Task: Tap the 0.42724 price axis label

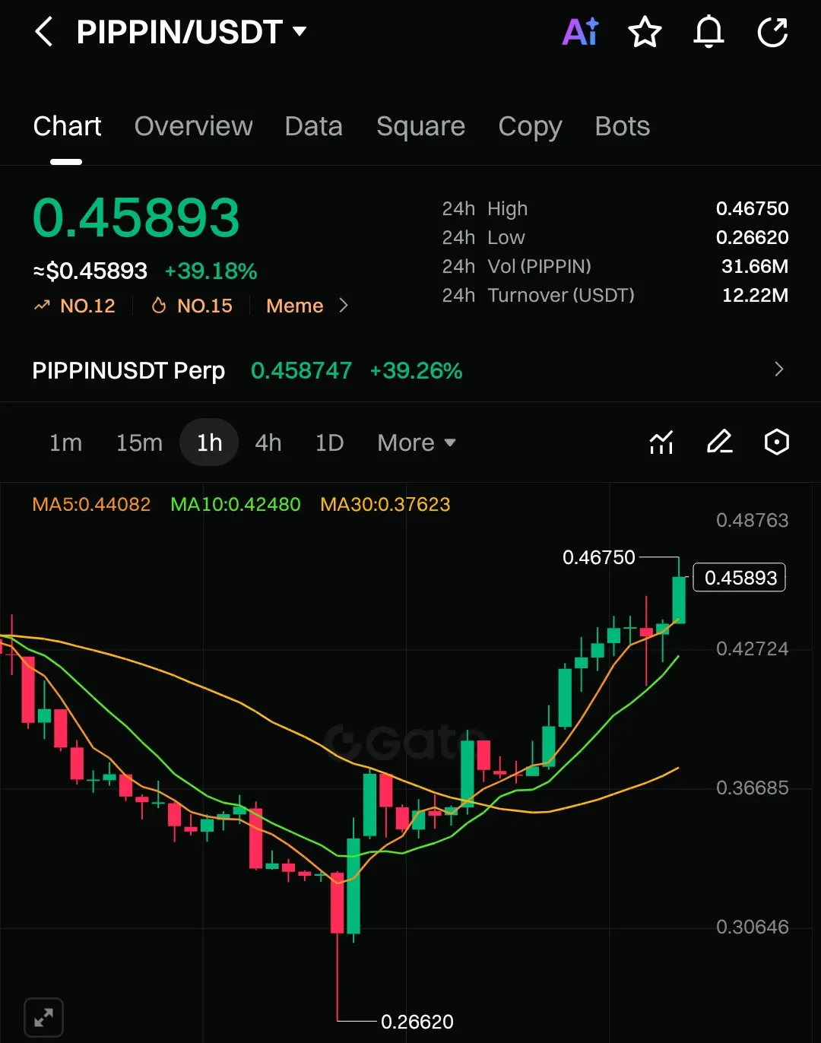Action: pyautogui.click(x=752, y=648)
